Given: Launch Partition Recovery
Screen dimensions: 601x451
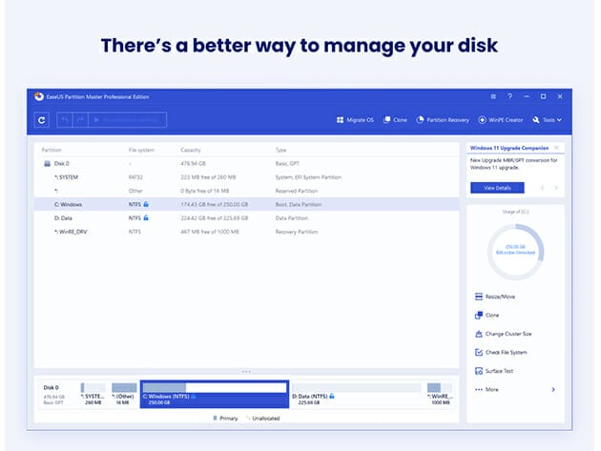Looking at the screenshot, I should (443, 120).
